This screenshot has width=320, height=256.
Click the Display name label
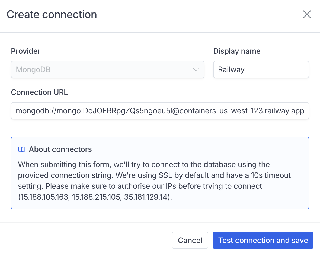(237, 51)
